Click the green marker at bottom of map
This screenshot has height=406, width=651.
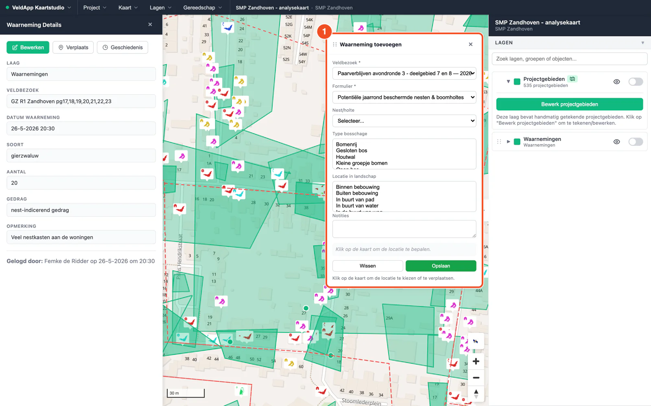click(x=241, y=391)
